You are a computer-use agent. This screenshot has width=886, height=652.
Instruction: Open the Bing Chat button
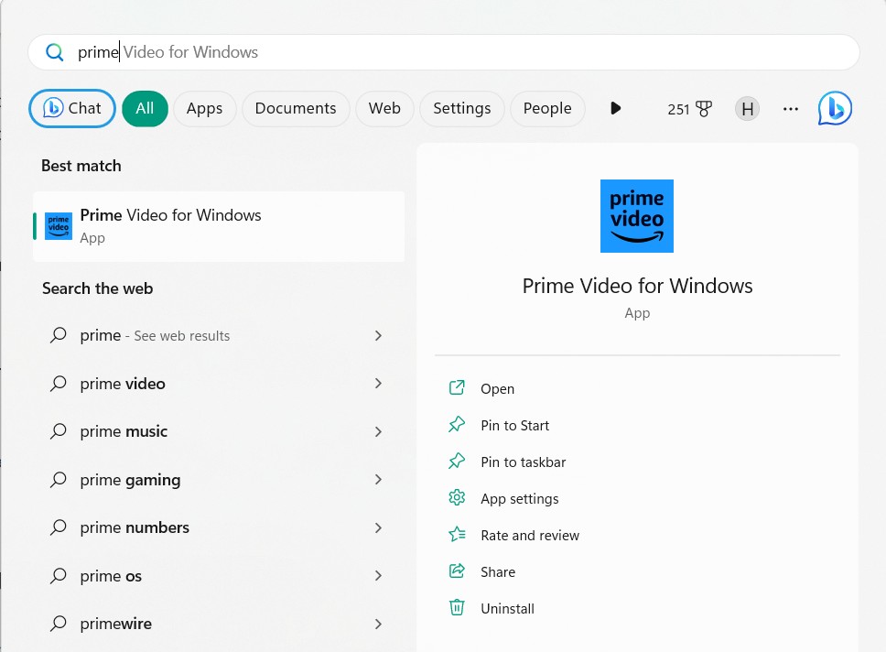tap(72, 108)
